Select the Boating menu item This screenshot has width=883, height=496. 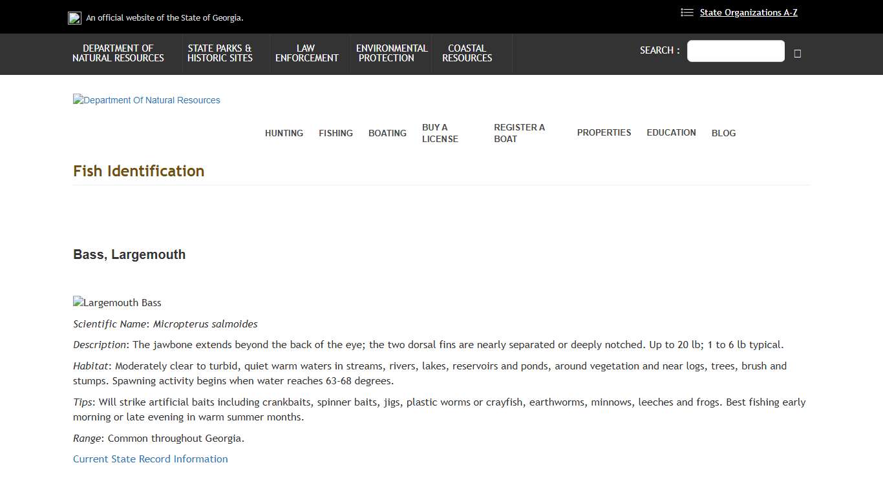point(387,133)
